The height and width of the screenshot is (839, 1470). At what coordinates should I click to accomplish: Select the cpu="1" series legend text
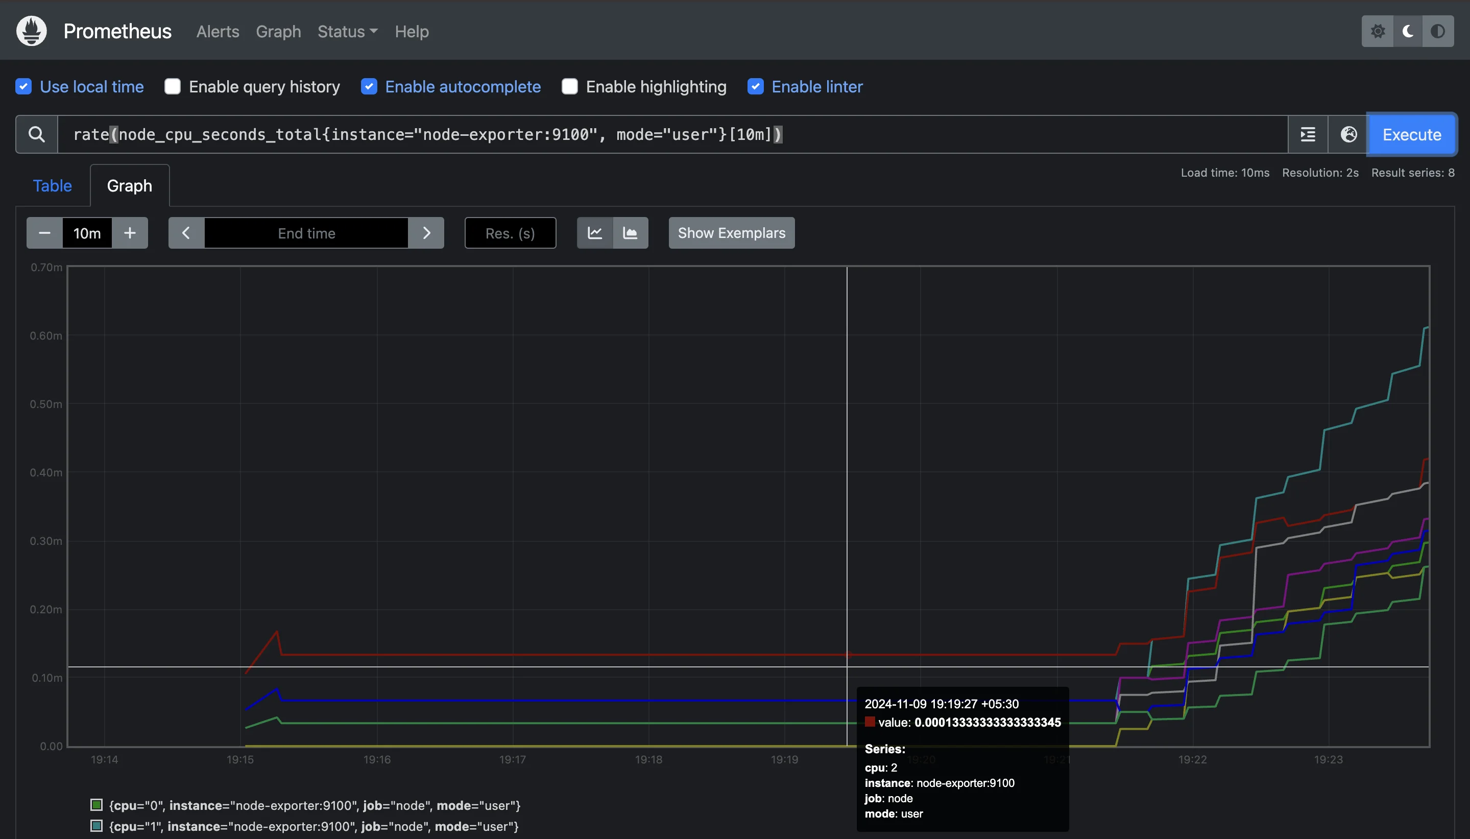point(314,826)
